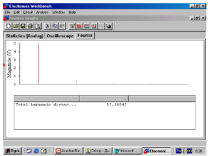Image resolution: width=210 pixels, height=156 pixels.
Task: Toggle the Cursors graph icon
Action: pos(94,26)
